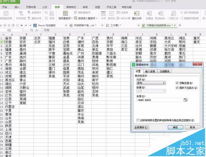Click the WPS 表格 application menu button
Viewport: 206px width, 157px height.
tap(10, 1)
